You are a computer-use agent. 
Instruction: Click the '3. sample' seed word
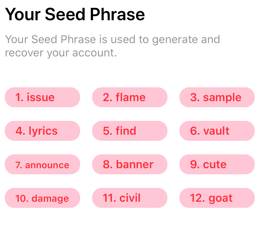tap(217, 97)
